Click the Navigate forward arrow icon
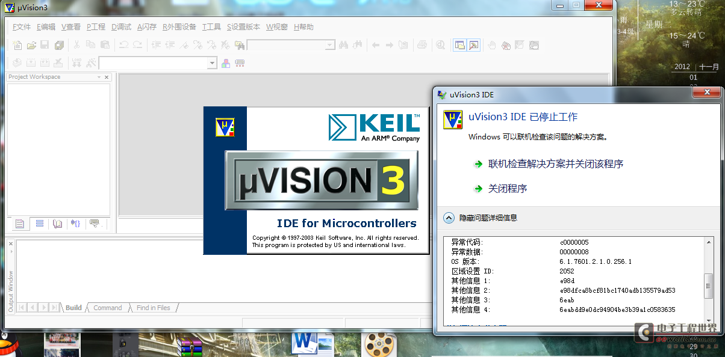Screen dimensions: 725x357 (x=390, y=45)
